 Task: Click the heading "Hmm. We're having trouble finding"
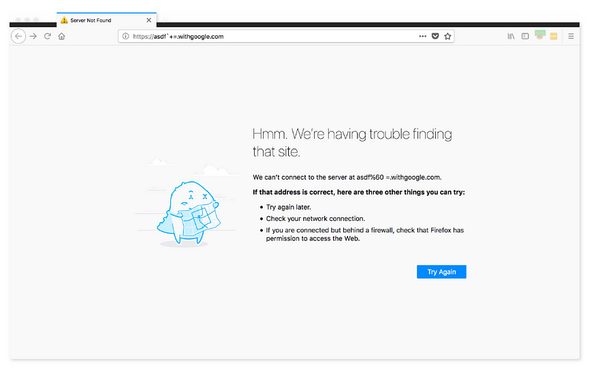(352, 134)
